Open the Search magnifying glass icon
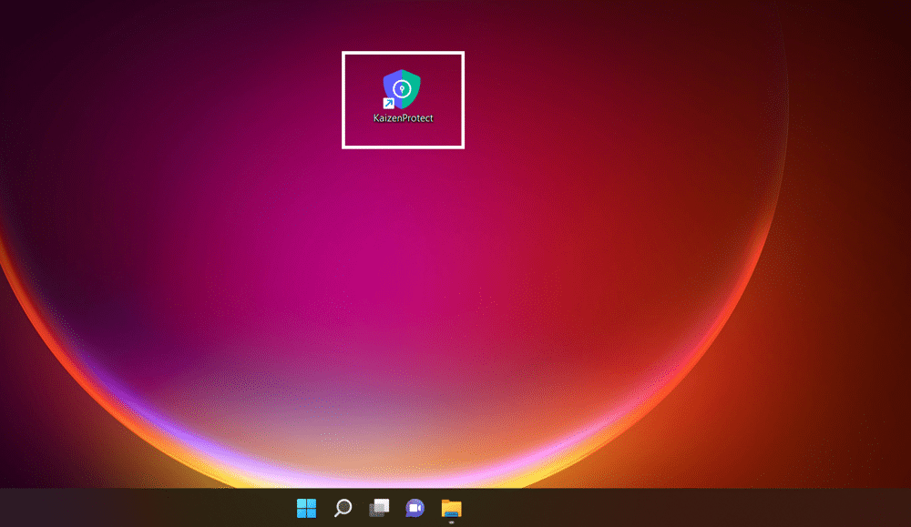The height and width of the screenshot is (527, 911). (x=343, y=508)
